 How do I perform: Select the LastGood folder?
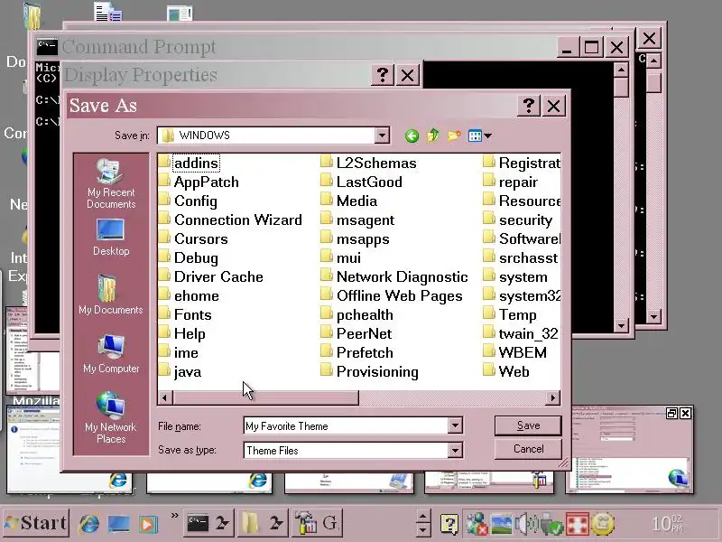(x=362, y=182)
